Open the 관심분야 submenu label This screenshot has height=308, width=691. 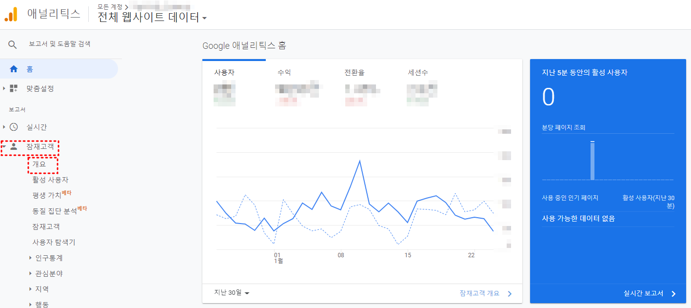[49, 273]
